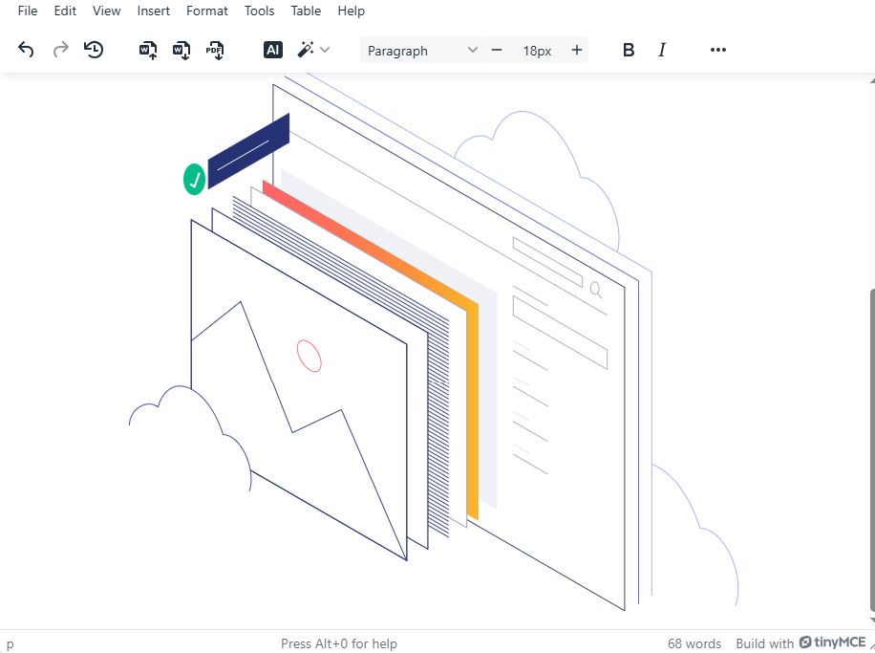Export to PDF icon
This screenshot has height=653, width=875.
215,50
